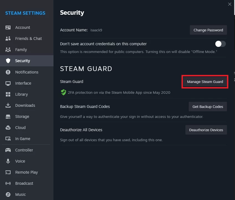Open Friends & Chat settings icon
This screenshot has width=235, height=200.
(8, 38)
